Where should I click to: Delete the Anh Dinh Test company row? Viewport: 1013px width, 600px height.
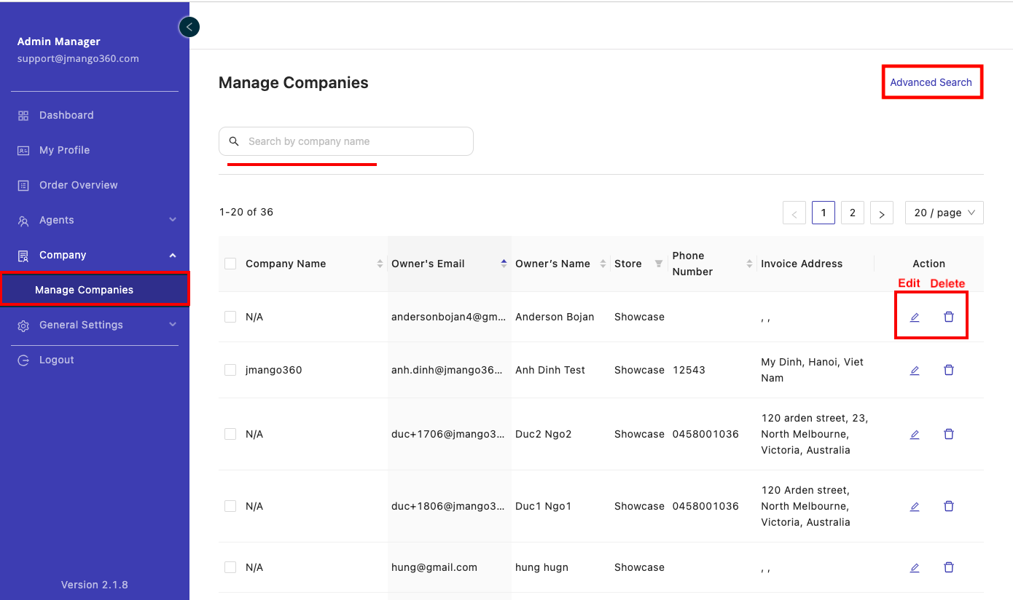coord(949,370)
